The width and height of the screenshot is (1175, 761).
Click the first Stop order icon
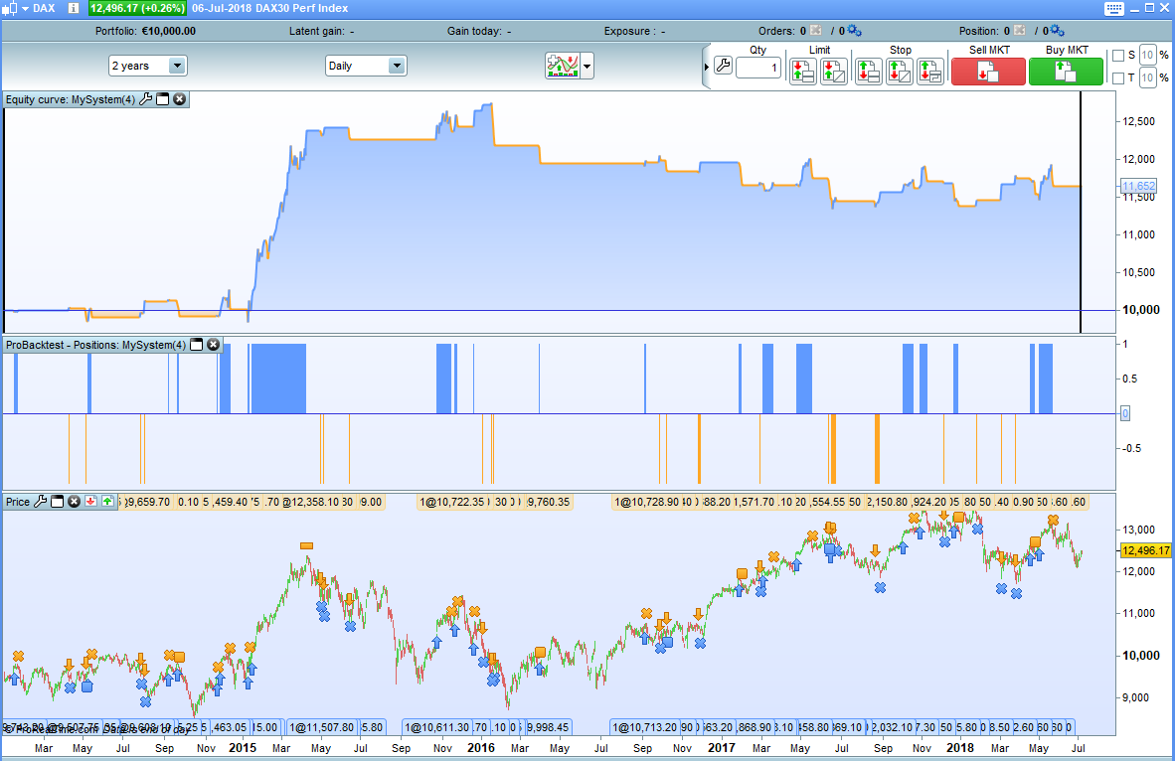tap(869, 72)
